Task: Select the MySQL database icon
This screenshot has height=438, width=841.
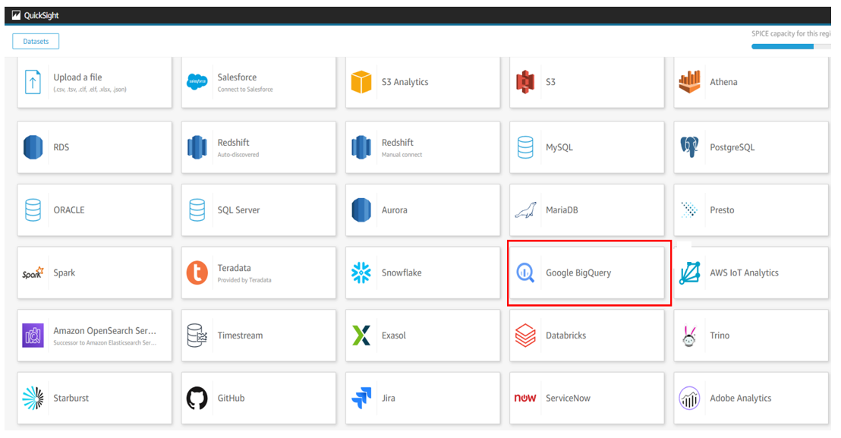Action: [x=525, y=147]
